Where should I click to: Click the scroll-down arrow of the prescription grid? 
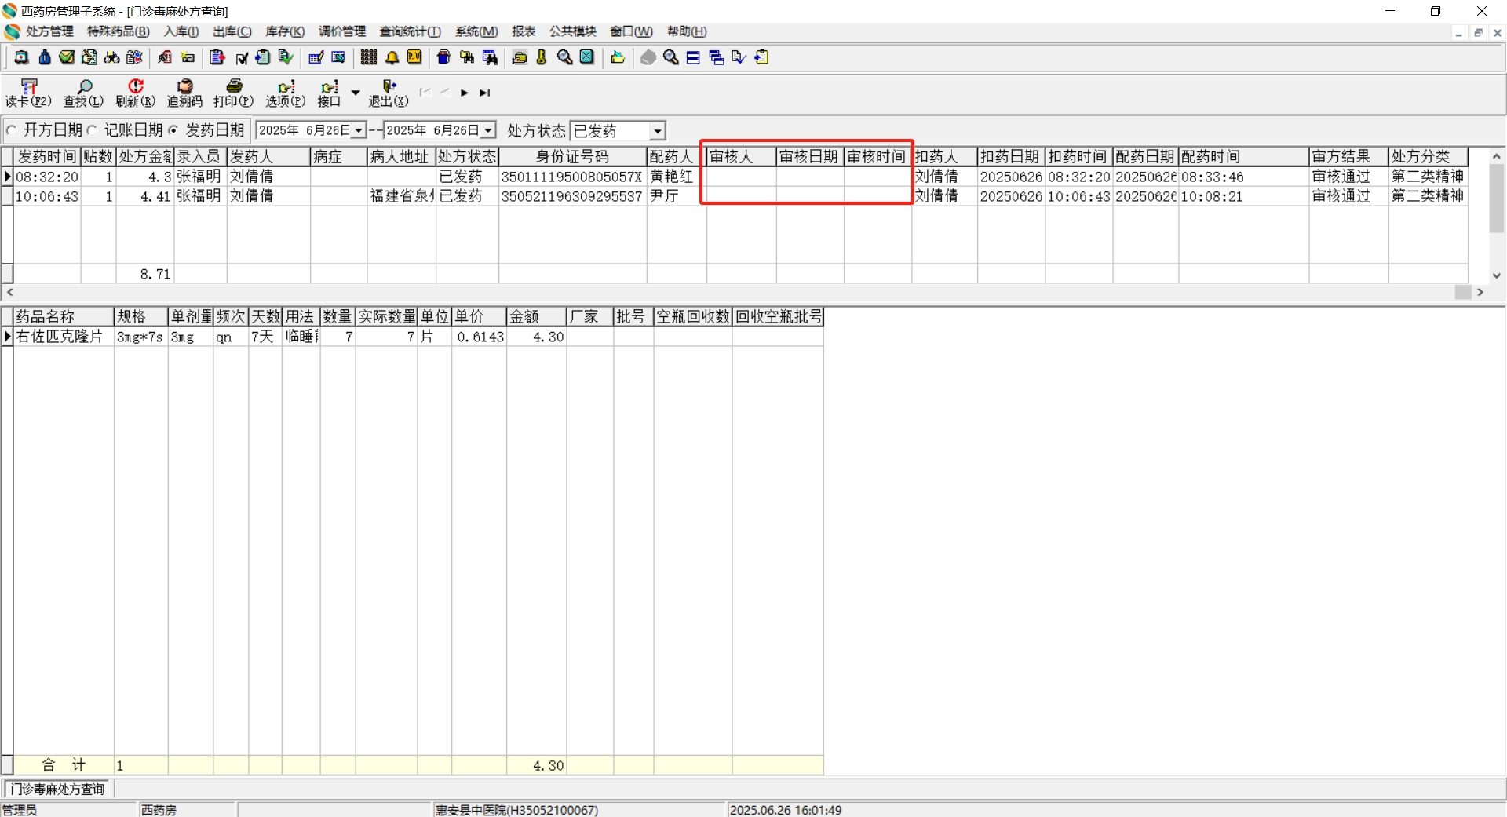tap(1497, 275)
